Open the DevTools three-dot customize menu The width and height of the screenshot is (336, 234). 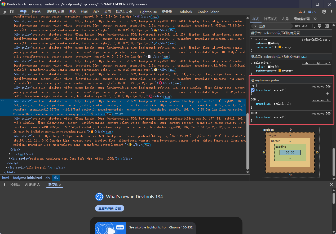click(x=331, y=12)
